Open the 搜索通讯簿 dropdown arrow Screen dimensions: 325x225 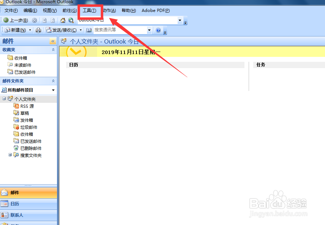point(149,30)
